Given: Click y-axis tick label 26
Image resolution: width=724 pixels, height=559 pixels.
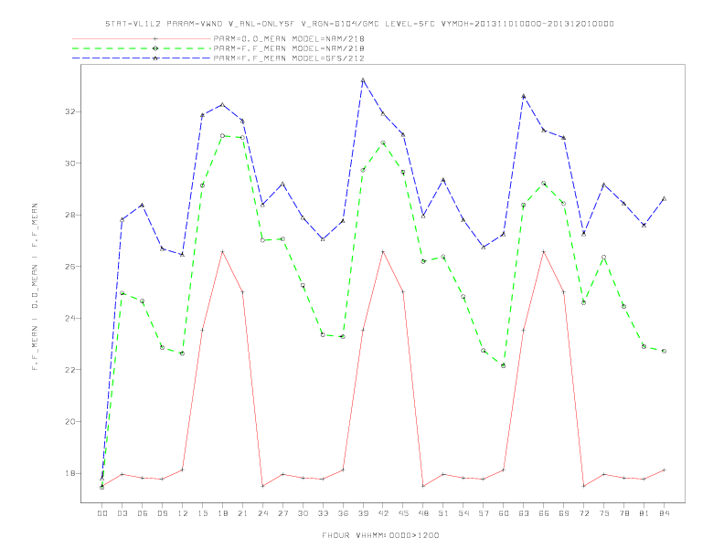Looking at the screenshot, I should (71, 267).
